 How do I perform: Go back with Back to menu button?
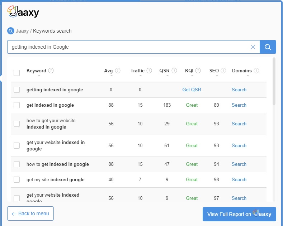[x=30, y=213]
